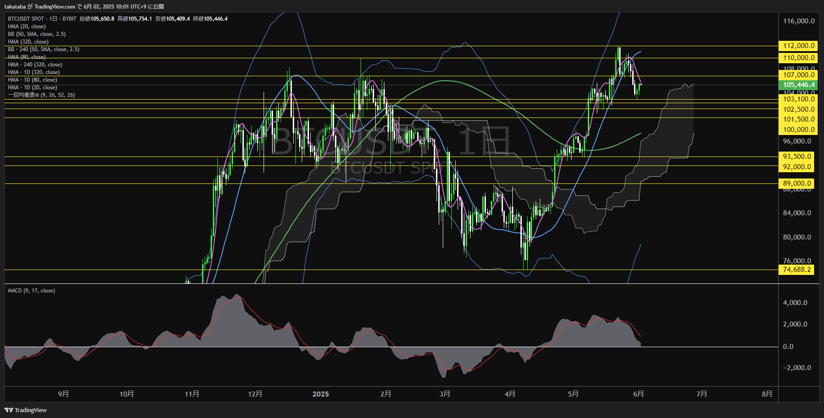Click the 76,000.0 price axis tick
This screenshot has width=824, height=418.
click(797, 261)
